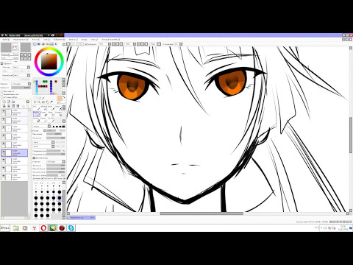Select the Eyedropper tool

tap(51, 102)
